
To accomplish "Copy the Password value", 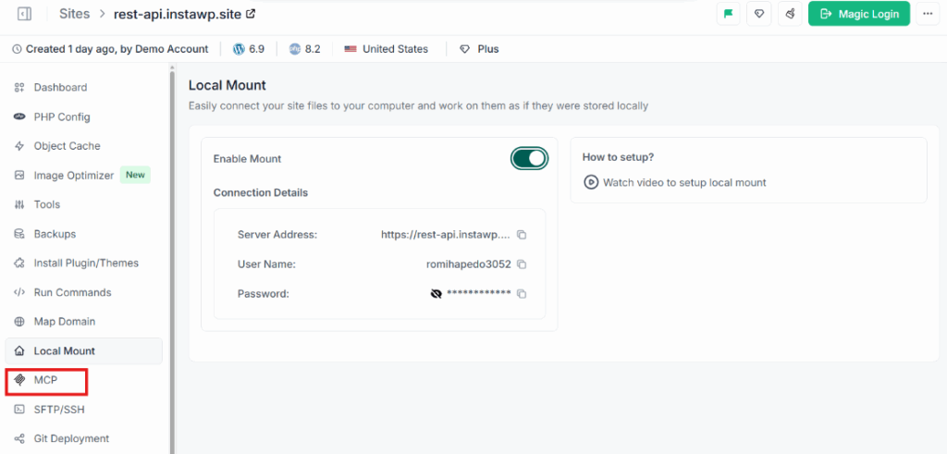I will click(x=522, y=294).
